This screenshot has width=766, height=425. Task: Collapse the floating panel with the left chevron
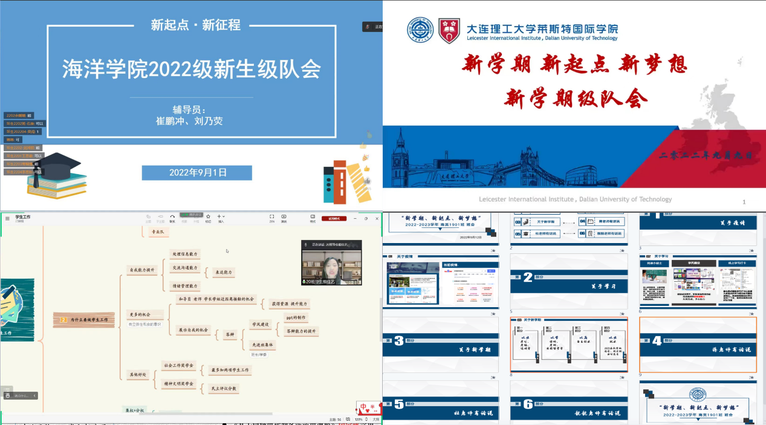[x=34, y=395]
